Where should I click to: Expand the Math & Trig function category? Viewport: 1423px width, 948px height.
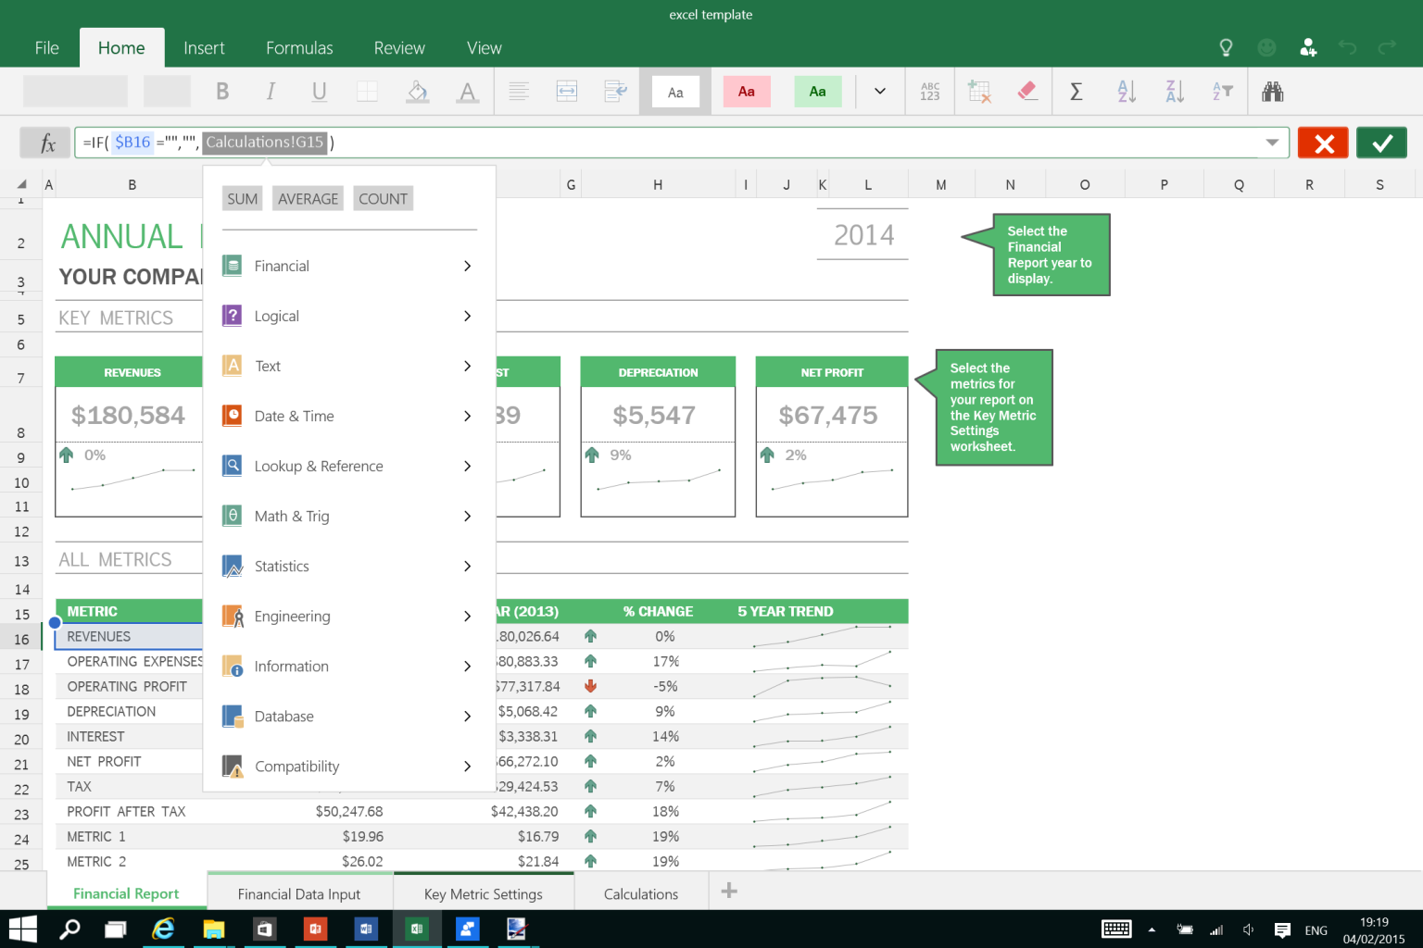[292, 516]
